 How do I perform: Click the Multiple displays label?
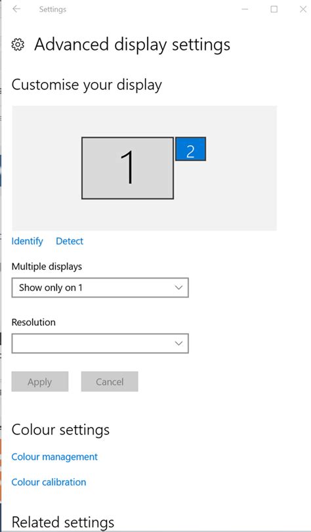point(47,267)
